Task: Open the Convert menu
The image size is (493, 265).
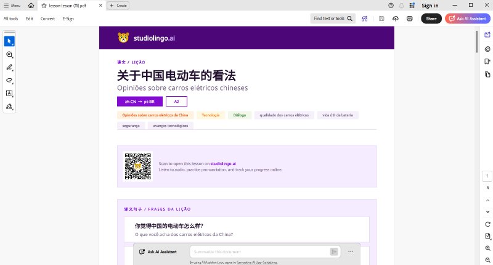Action: point(47,18)
